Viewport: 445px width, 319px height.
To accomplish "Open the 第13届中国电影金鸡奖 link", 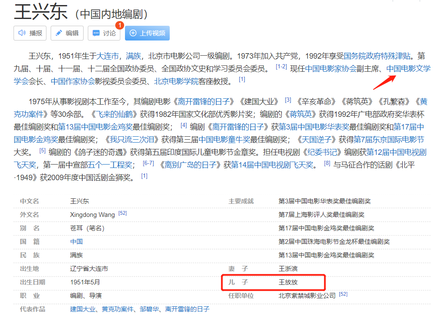I will point(95,127).
